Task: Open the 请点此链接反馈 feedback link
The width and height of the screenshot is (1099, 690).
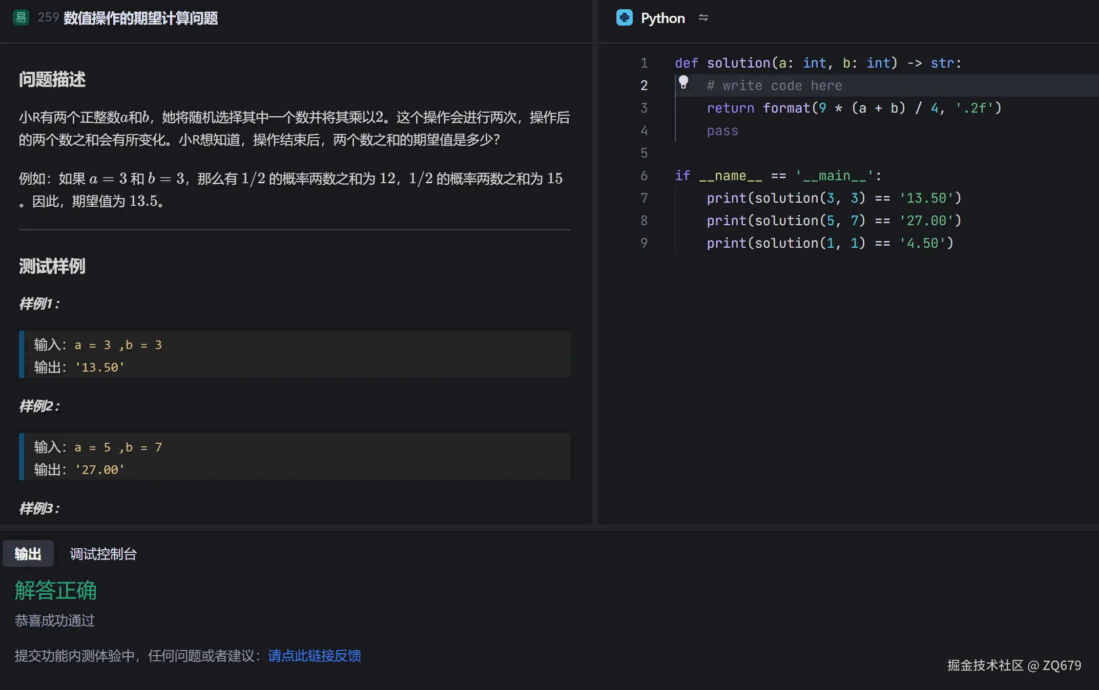Action: pos(314,656)
